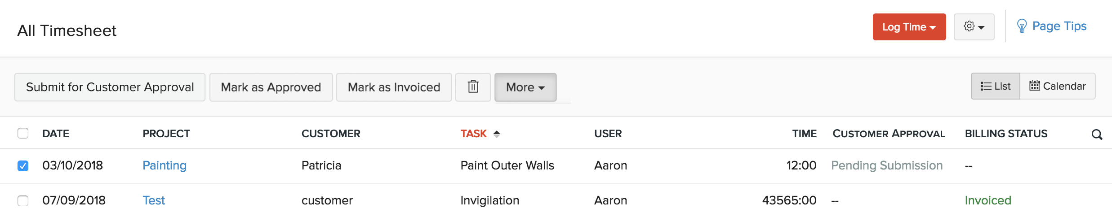Click Mark as Invoiced button

(x=394, y=87)
